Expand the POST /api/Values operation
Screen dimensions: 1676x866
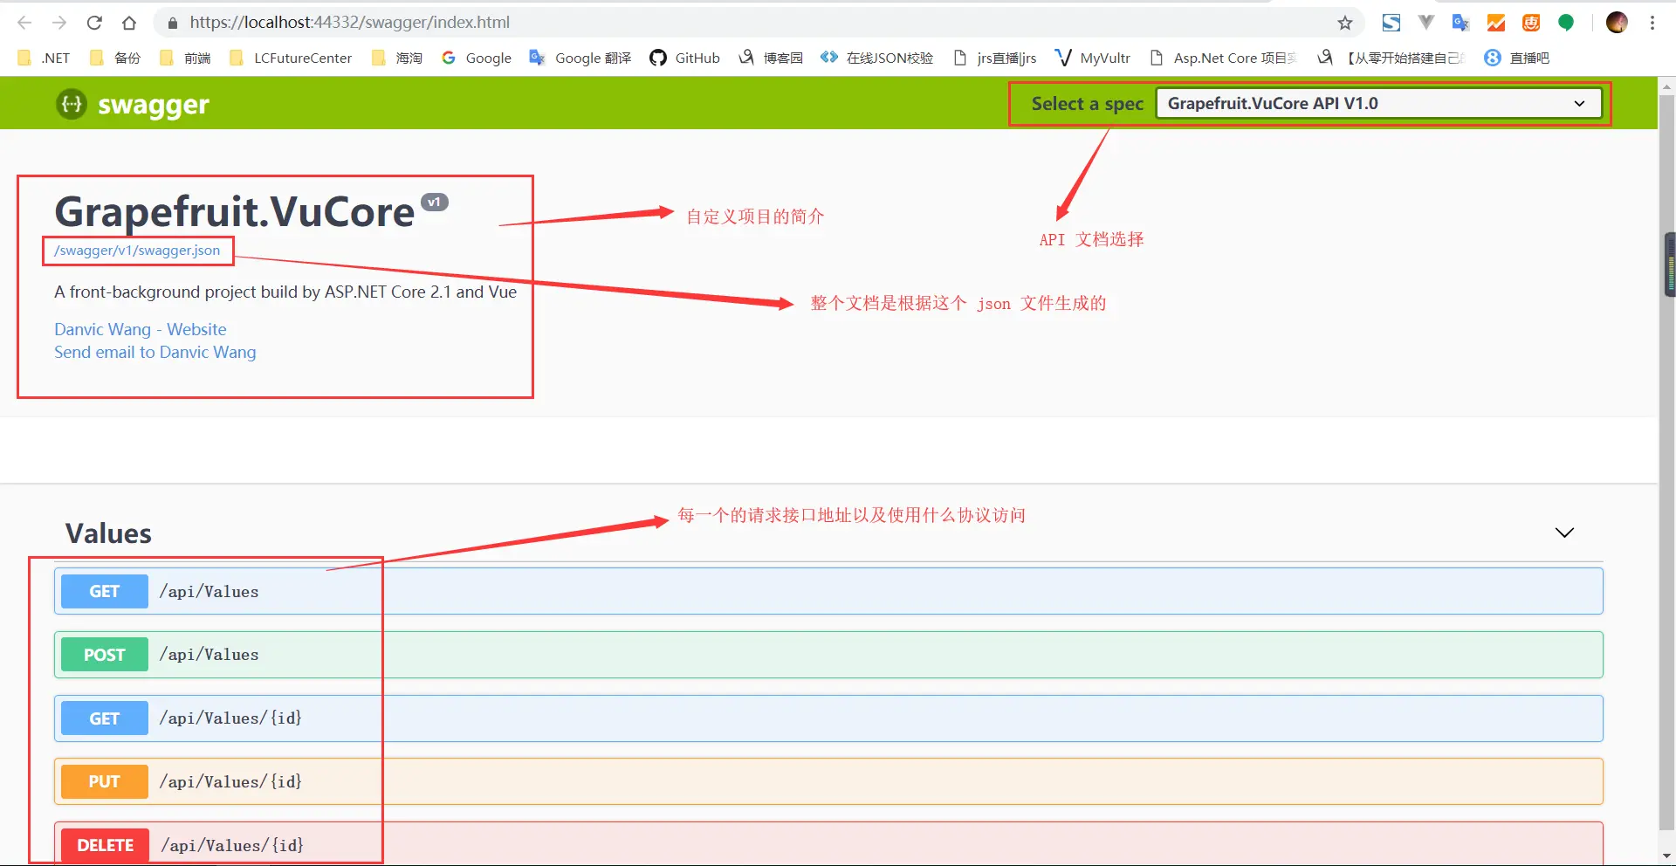pyautogui.click(x=828, y=655)
